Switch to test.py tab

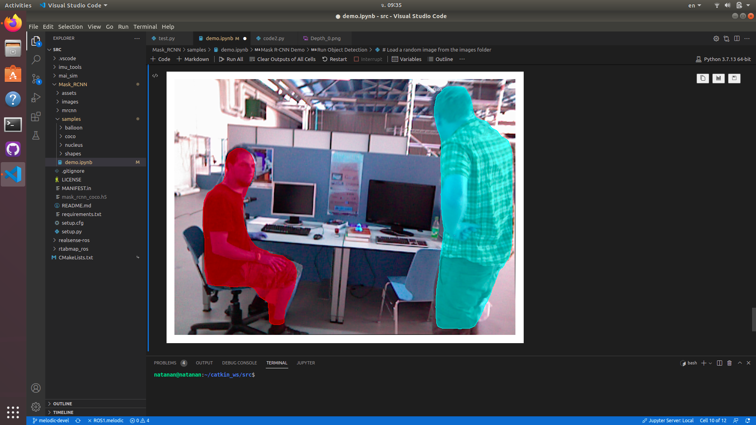pos(166,38)
